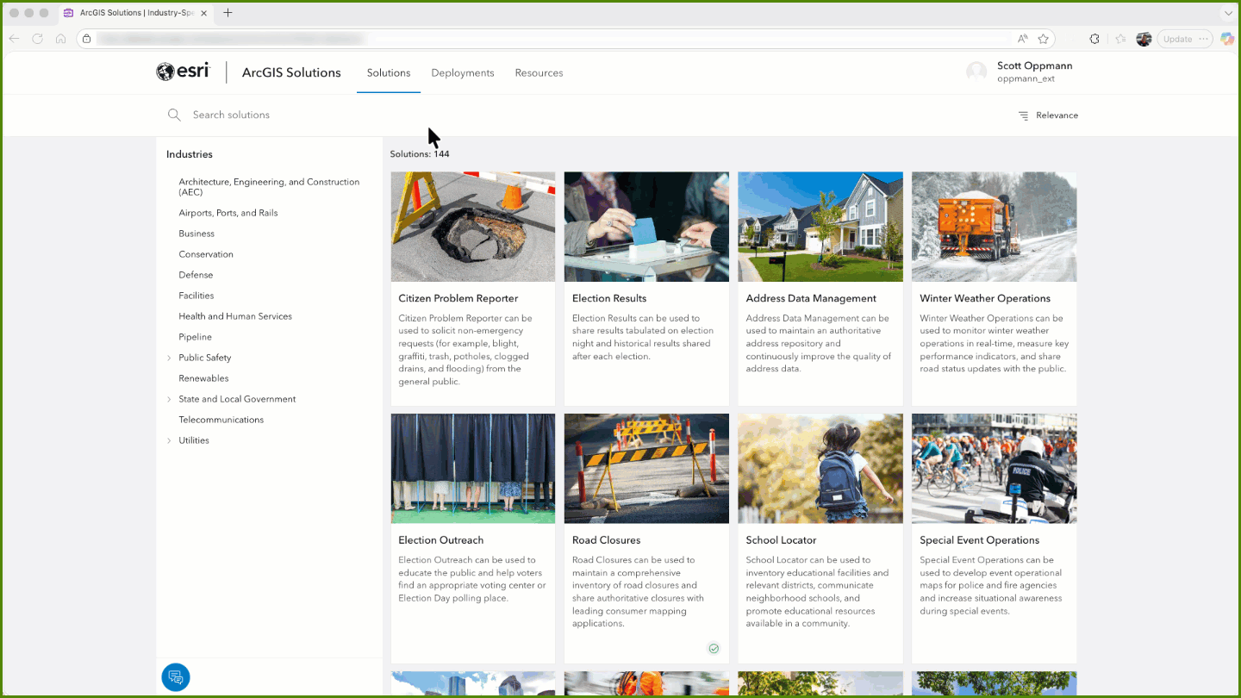Filter by Renewables industry

[x=203, y=378]
